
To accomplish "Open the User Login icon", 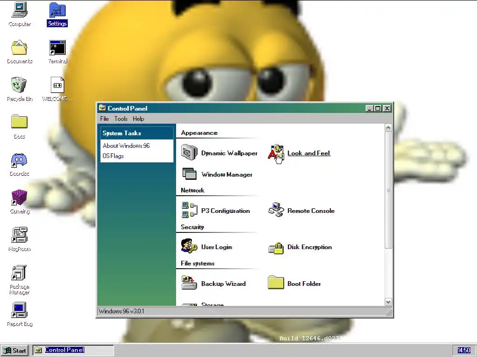I will (189, 246).
